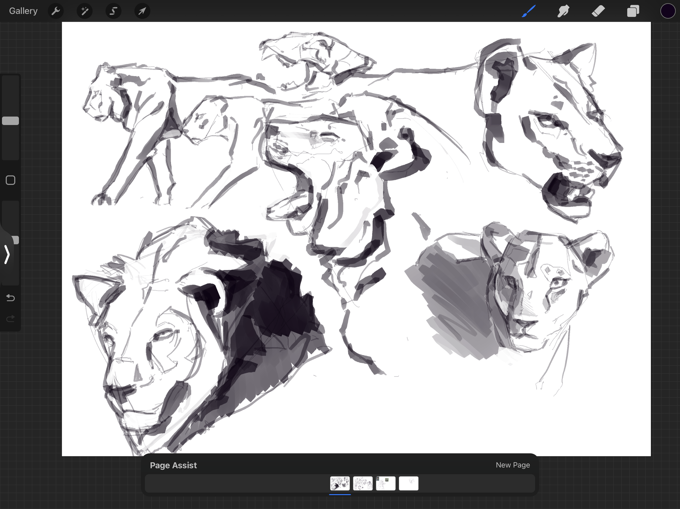Open the Actions wrench menu
Viewport: 680px width, 509px height.
click(56, 11)
